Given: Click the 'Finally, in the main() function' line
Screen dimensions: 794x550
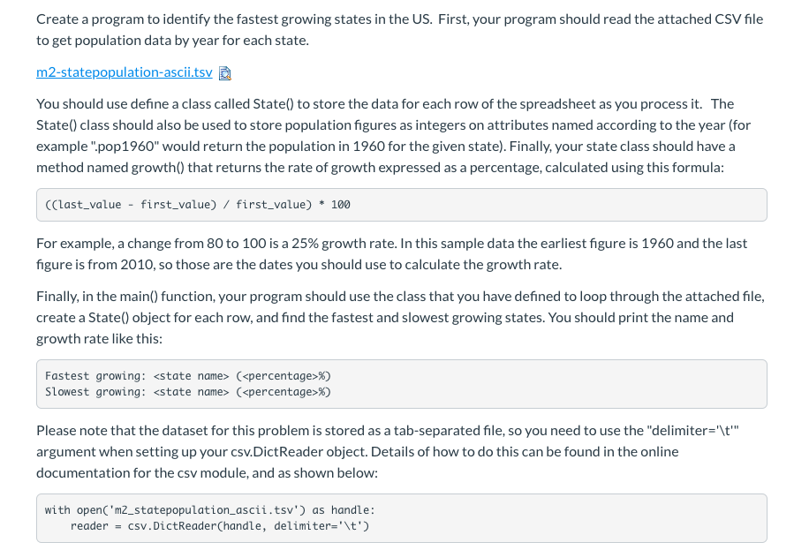Looking at the screenshot, I should tap(400, 296).
